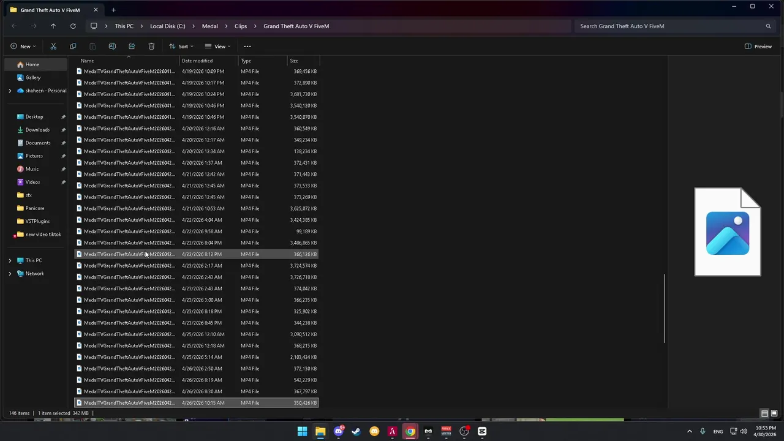Image resolution: width=784 pixels, height=441 pixels.
Task: Expand the chevron after Medal in breadcrumb
Action: pos(226,26)
